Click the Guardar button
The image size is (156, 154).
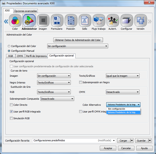(x=142, y=140)
